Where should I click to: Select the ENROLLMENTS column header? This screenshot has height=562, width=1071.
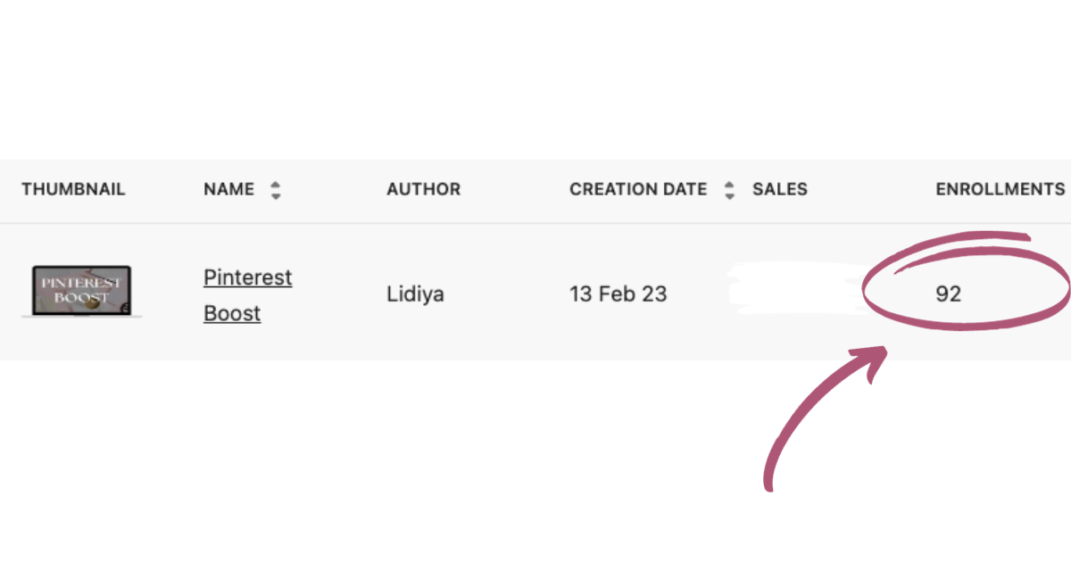1000,190
